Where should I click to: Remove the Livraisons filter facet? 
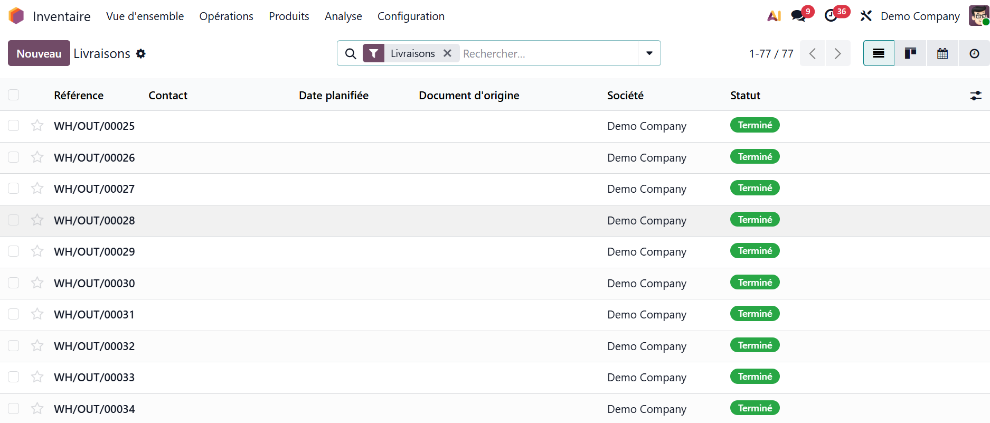(x=447, y=53)
